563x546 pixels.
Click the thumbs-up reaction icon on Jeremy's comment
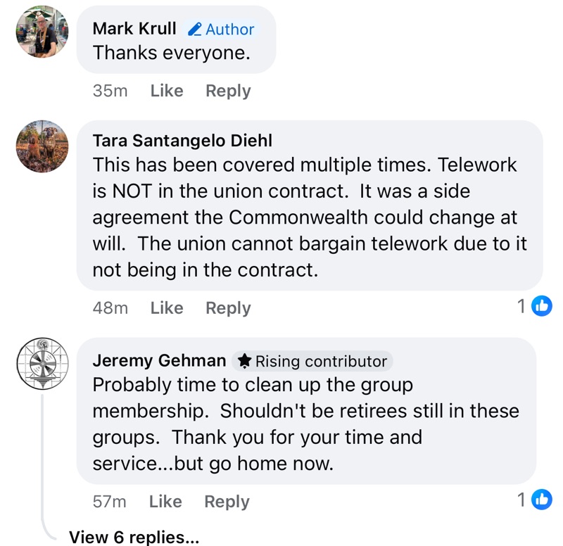tap(541, 500)
